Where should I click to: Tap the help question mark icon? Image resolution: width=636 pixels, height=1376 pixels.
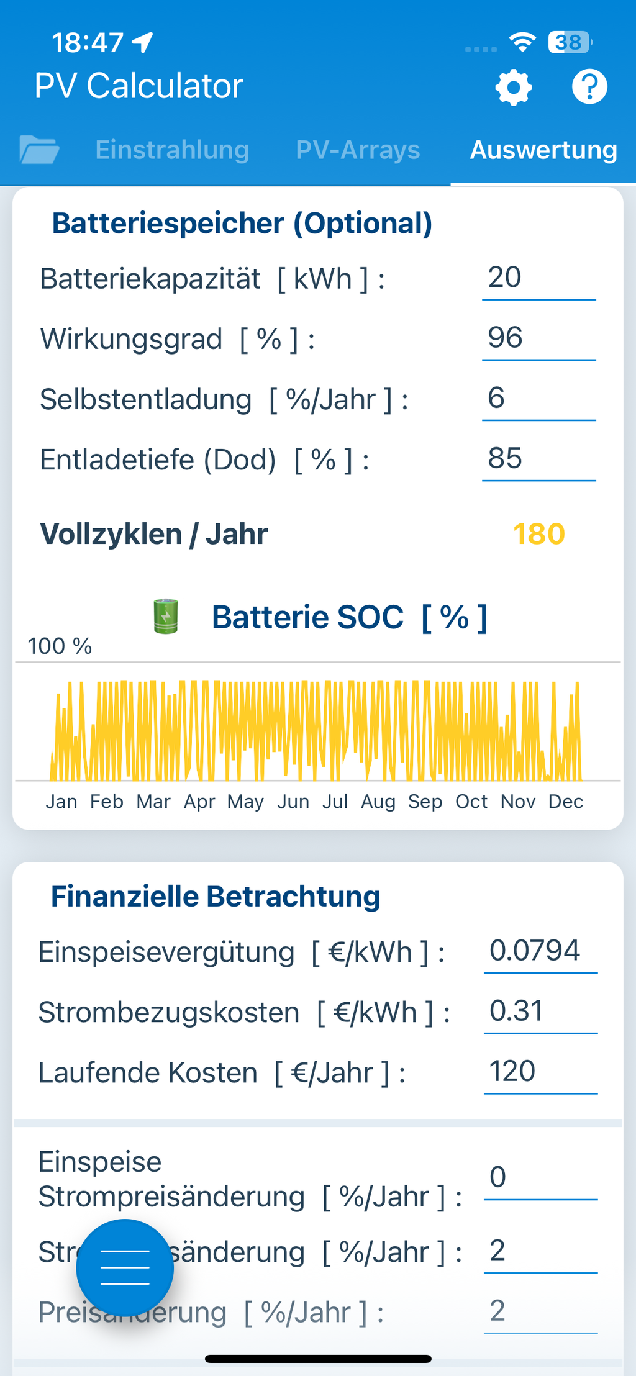[589, 87]
